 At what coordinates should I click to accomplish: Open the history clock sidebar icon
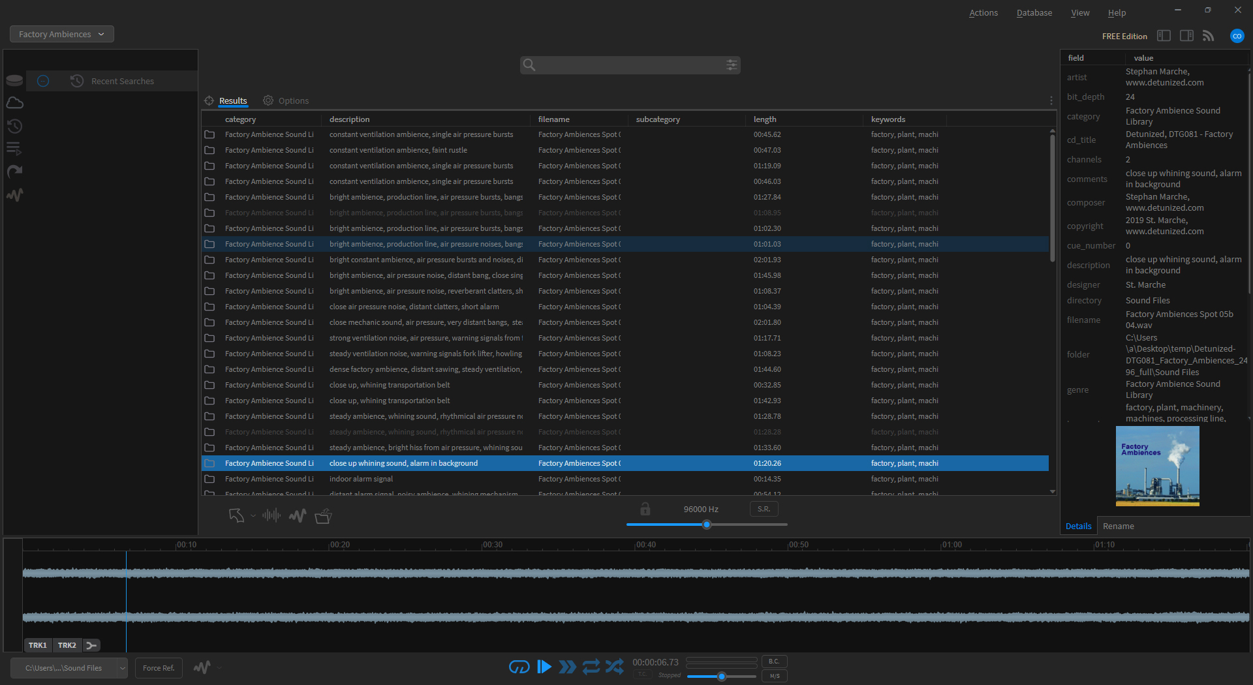pyautogui.click(x=14, y=126)
